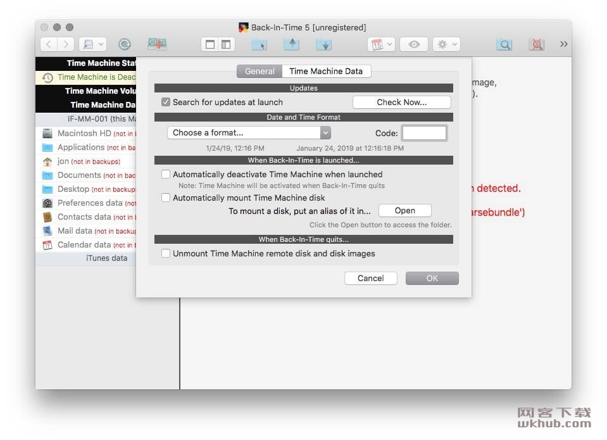Click the Desktop folder icon
The height and width of the screenshot is (440, 607).
(x=47, y=189)
